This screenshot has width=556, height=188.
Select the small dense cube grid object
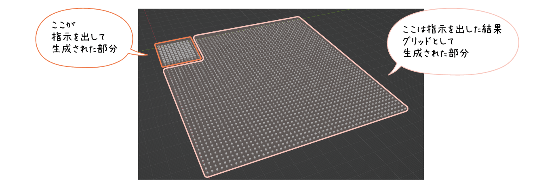[x=178, y=52]
